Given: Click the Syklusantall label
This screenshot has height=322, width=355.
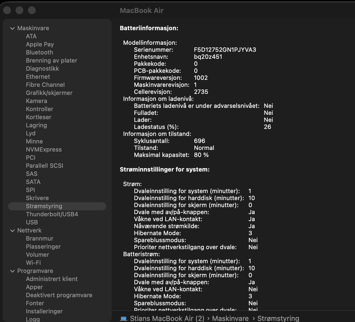Looking at the screenshot, I should tap(152, 141).
